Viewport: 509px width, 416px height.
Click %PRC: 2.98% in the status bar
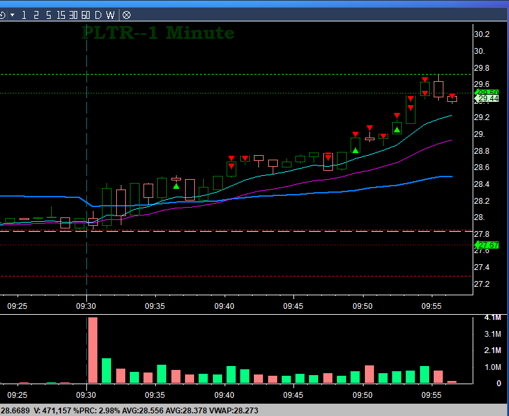(96, 411)
